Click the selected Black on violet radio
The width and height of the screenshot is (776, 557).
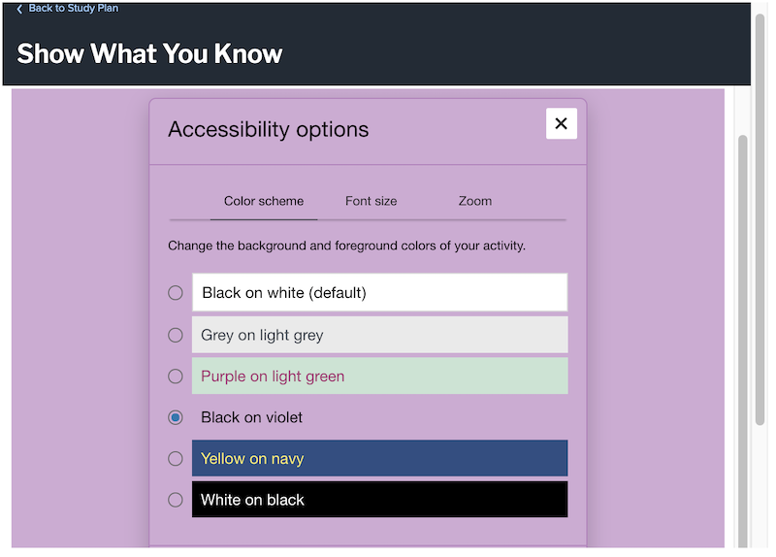[176, 417]
